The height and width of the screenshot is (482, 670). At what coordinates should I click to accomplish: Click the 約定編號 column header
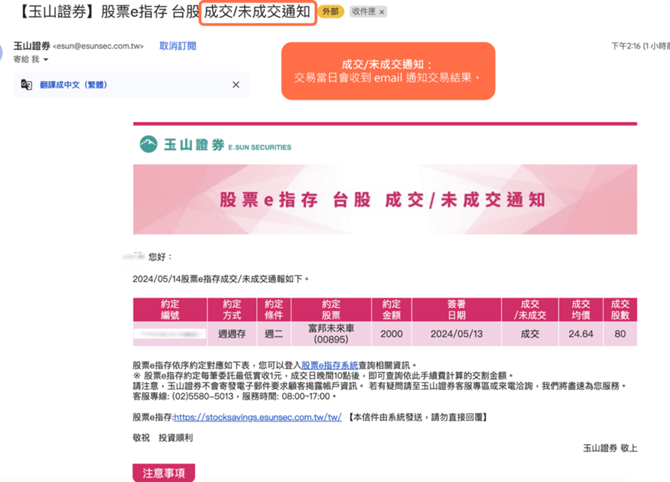[170, 309]
